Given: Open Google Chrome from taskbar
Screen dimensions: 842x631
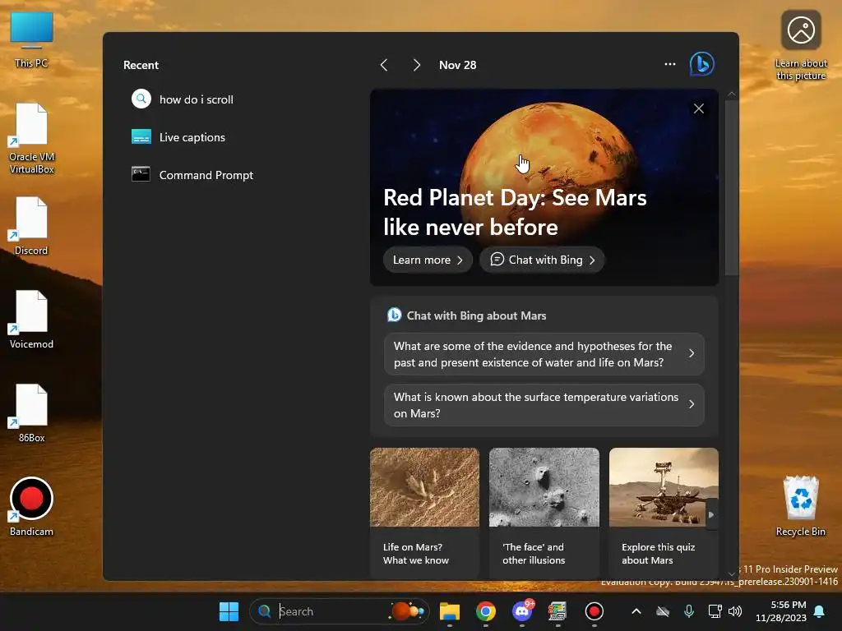Looking at the screenshot, I should pyautogui.click(x=485, y=611).
